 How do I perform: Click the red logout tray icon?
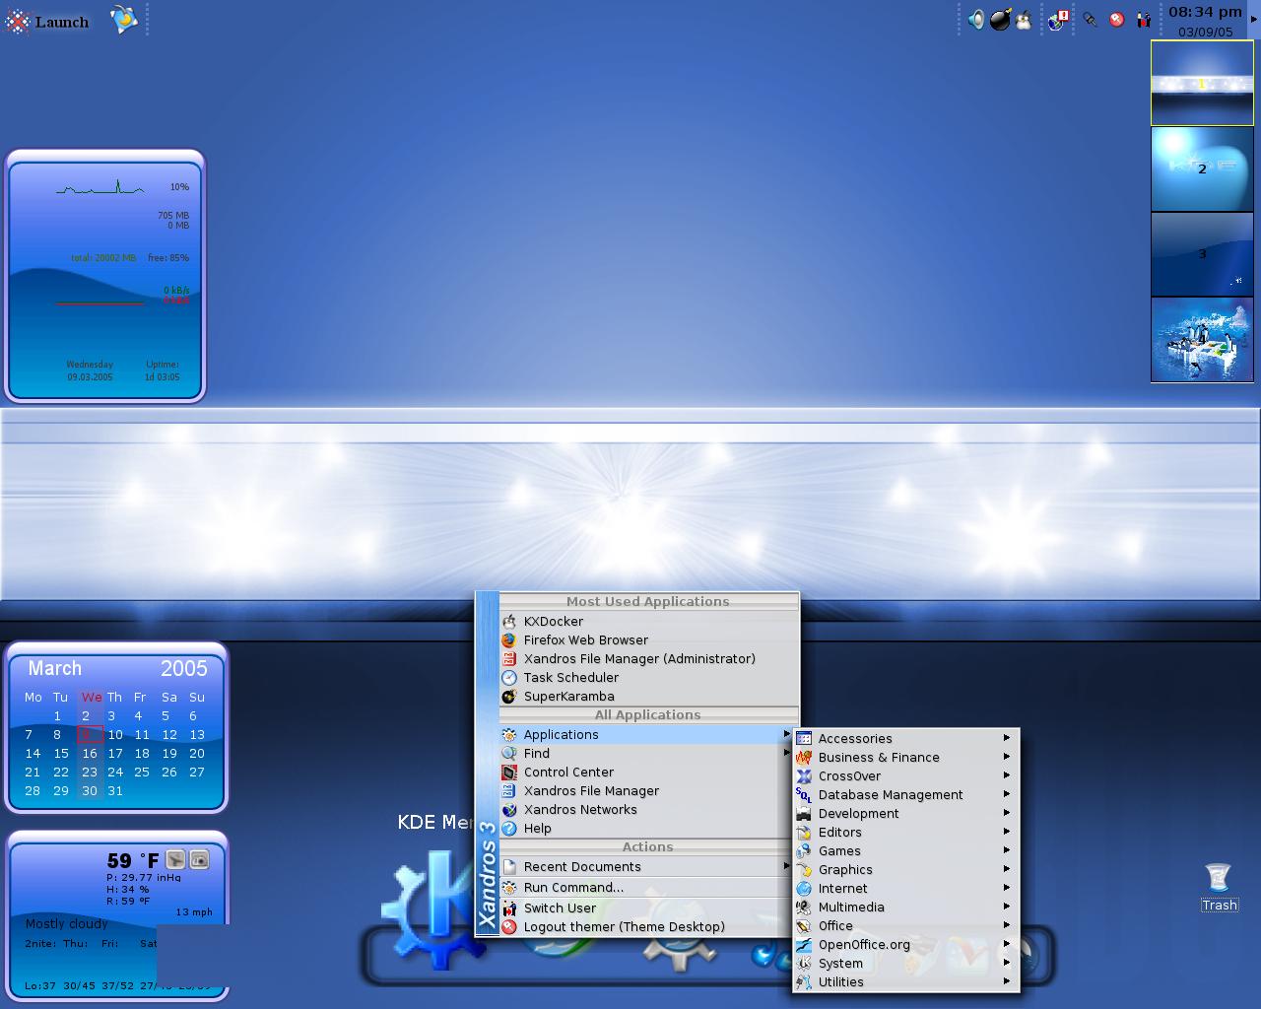coord(1116,20)
